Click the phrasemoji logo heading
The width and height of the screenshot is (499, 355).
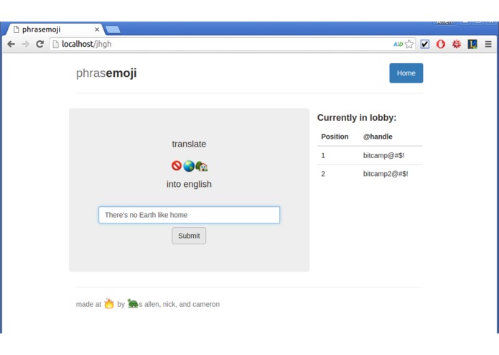coord(106,73)
